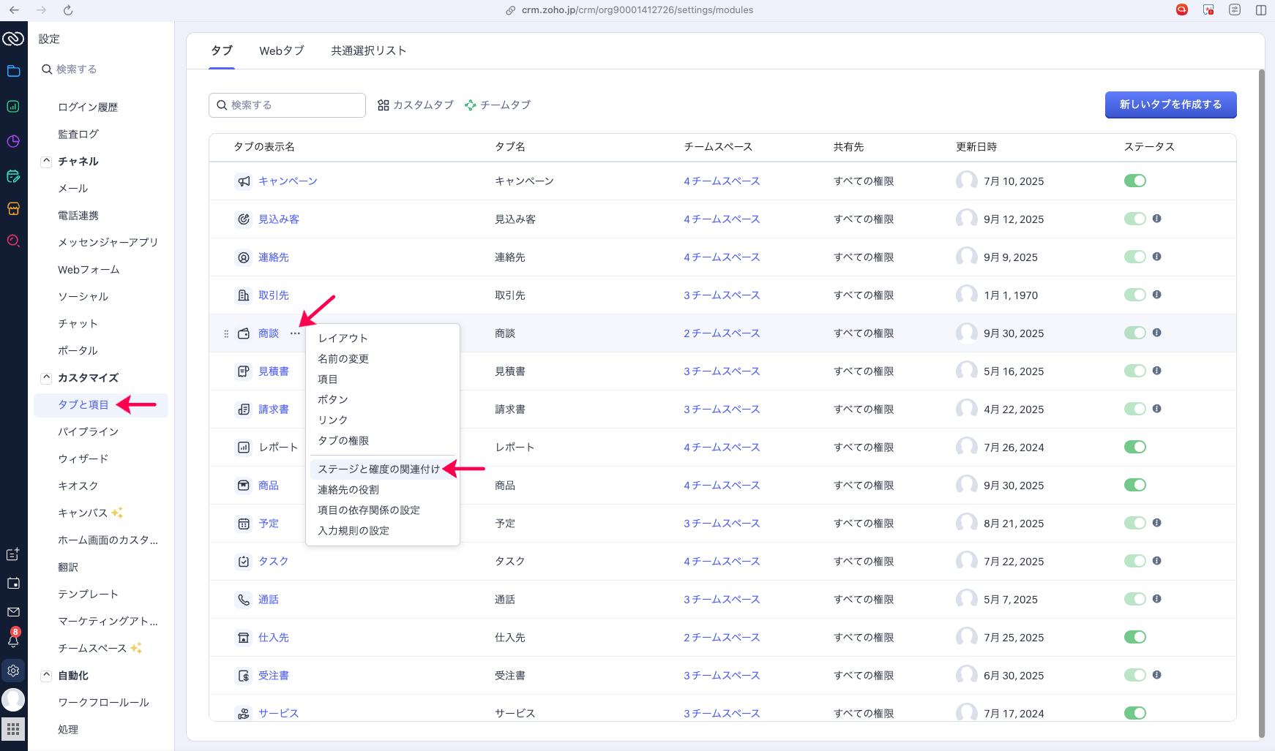Click 新しいタブを作成する button
Image resolution: width=1275 pixels, height=751 pixels.
click(x=1170, y=105)
